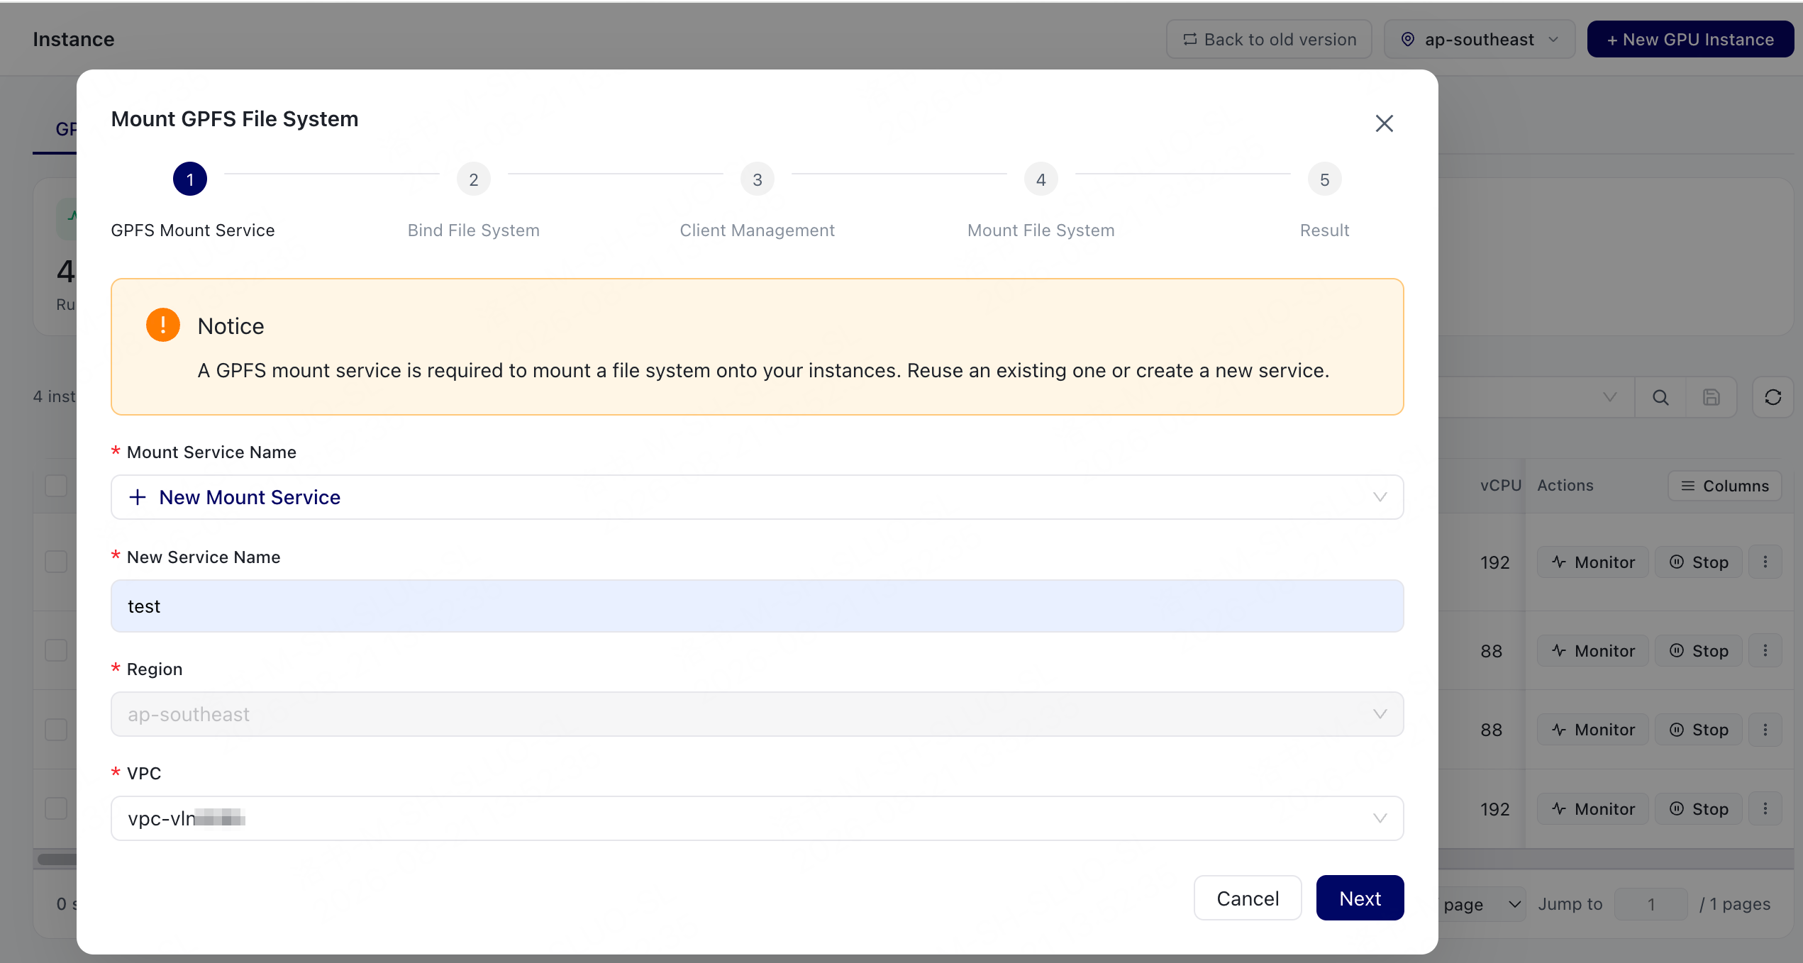Click step 5 Result circle
1803x963 pixels.
(1325, 179)
